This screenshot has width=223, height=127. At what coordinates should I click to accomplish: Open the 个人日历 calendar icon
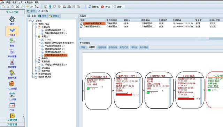click(x=12, y=96)
